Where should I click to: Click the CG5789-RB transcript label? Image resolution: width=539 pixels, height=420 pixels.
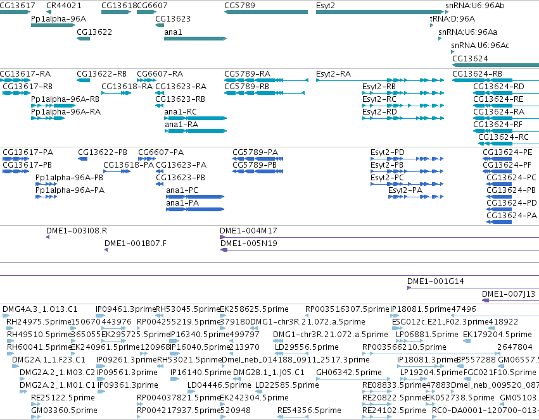point(246,87)
